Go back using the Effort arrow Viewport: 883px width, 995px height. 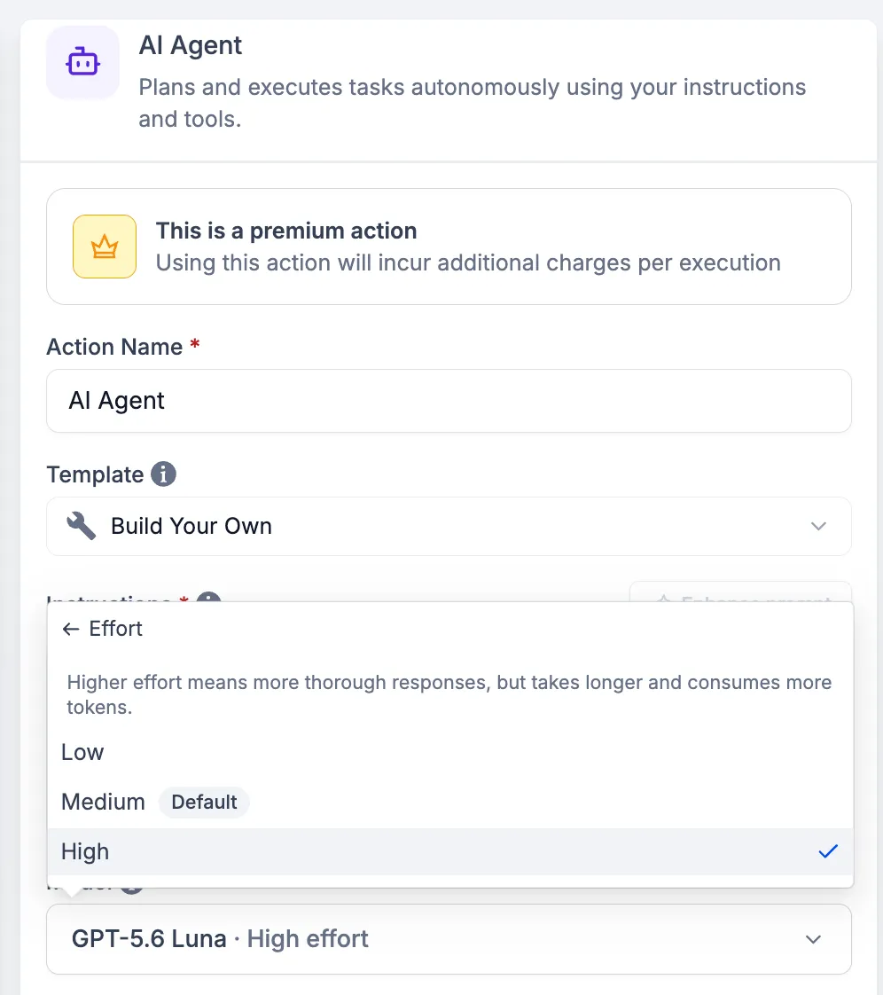click(x=70, y=629)
